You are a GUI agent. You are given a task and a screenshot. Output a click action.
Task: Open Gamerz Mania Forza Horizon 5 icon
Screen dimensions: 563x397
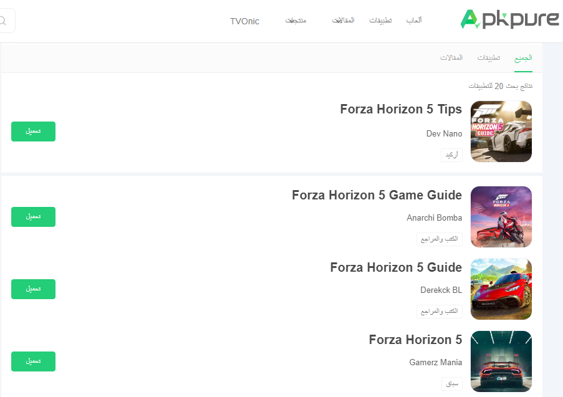tap(501, 361)
